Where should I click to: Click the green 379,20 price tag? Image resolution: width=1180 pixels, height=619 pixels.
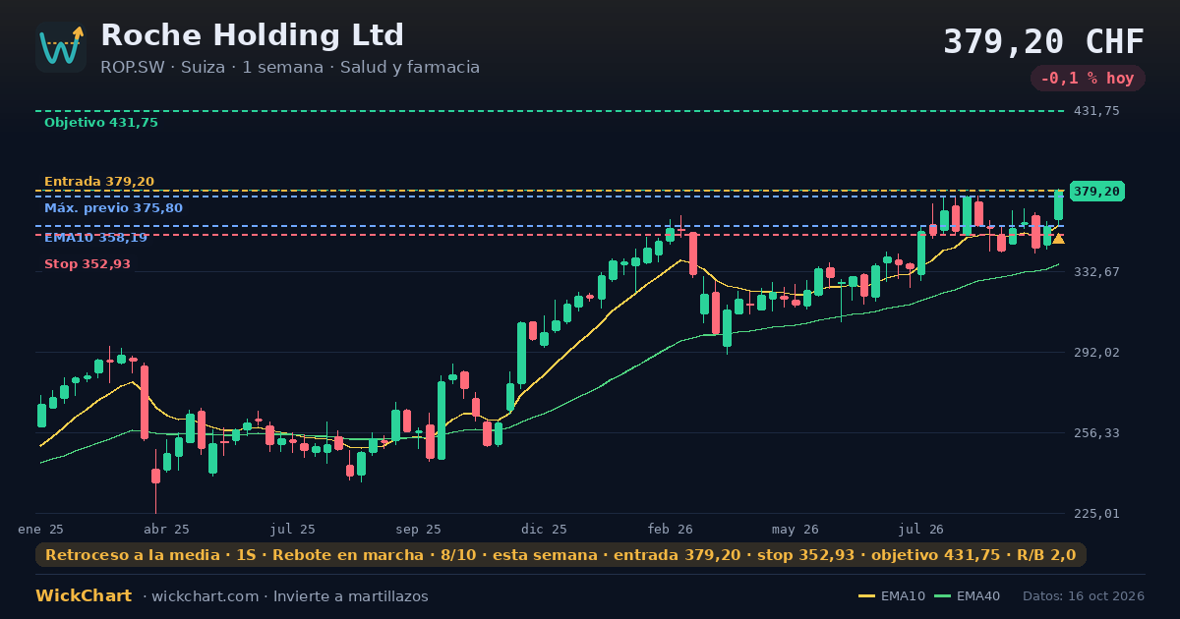pyautogui.click(x=1096, y=192)
